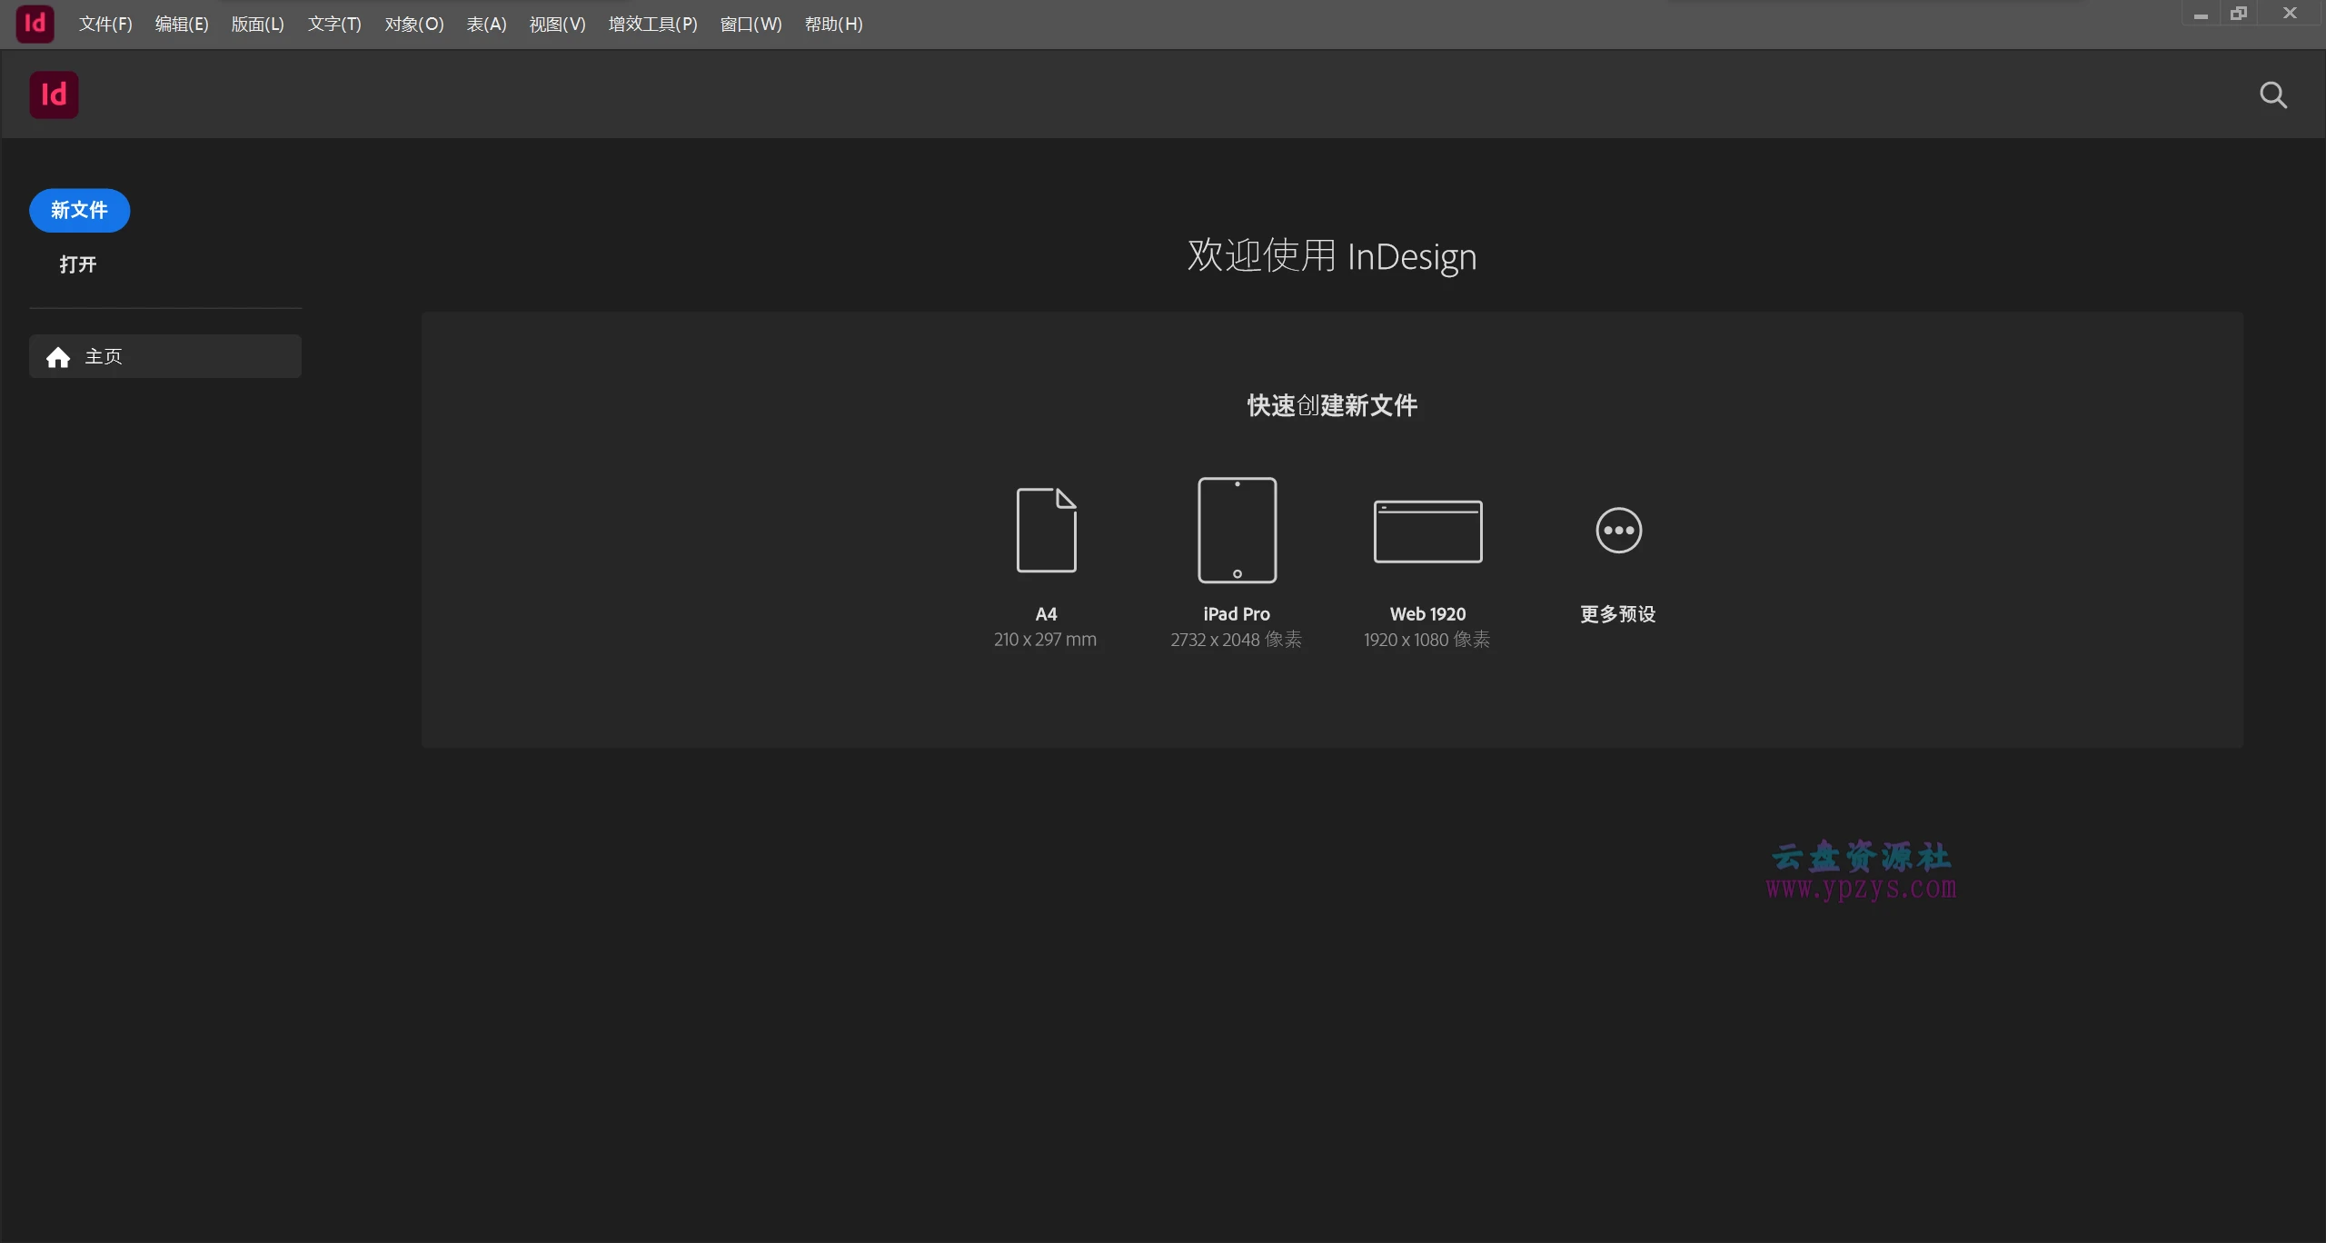The height and width of the screenshot is (1243, 2326).
Task: Create a document with the A4 preset icon
Action: point(1045,530)
